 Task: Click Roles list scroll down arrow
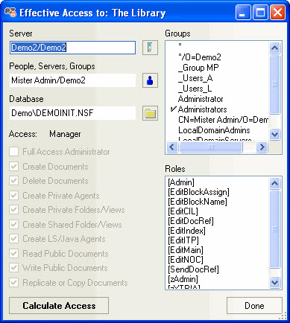click(275, 282)
